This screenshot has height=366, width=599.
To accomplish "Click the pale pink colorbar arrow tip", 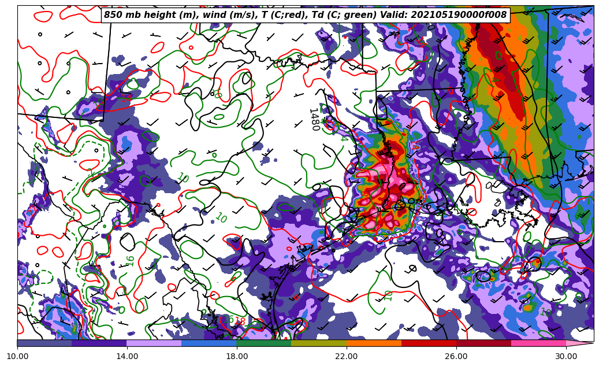I will [581, 343].
